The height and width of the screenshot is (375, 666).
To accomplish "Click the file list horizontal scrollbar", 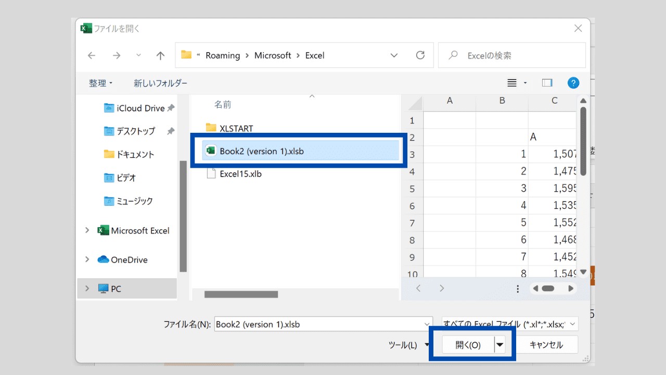I will [x=241, y=294].
